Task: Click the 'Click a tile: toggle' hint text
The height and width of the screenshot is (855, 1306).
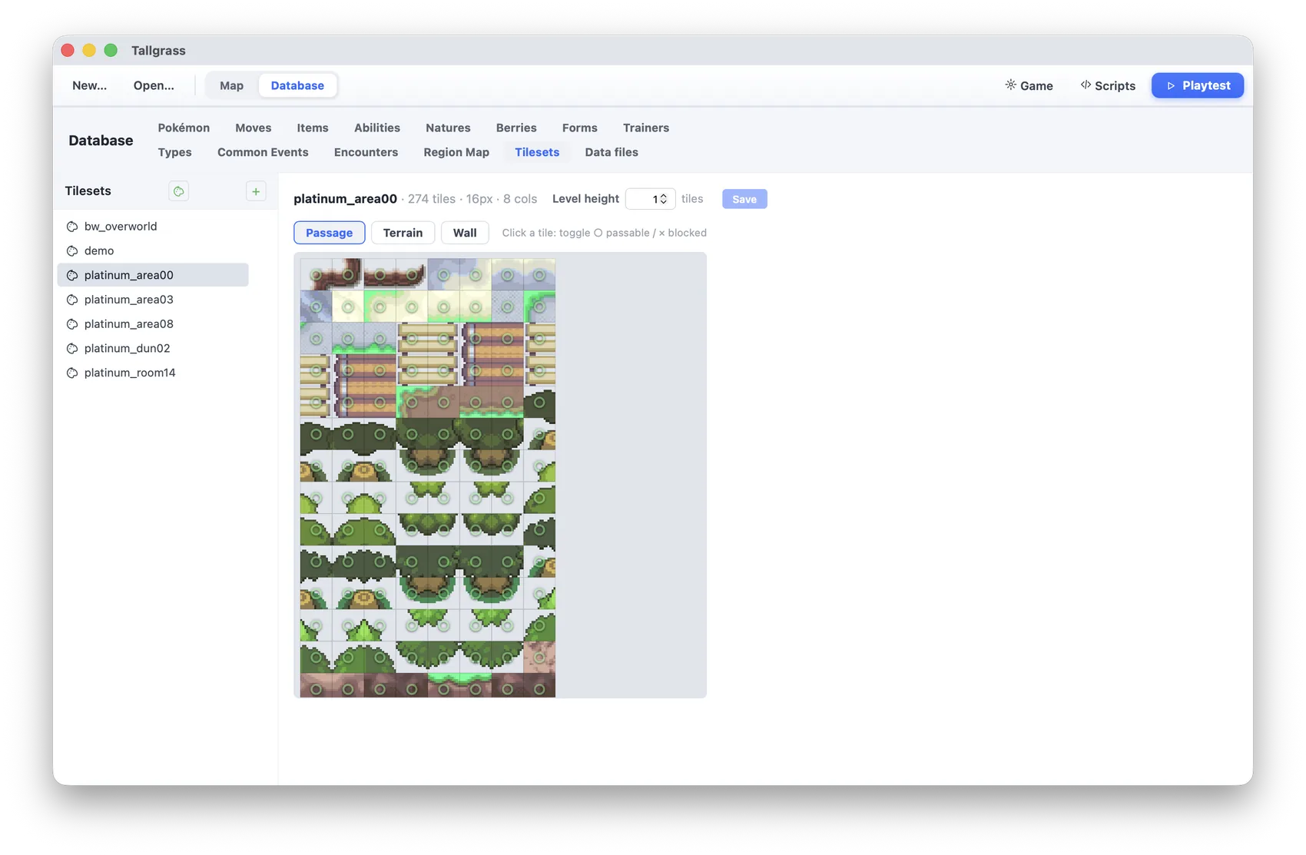Action: [546, 233]
